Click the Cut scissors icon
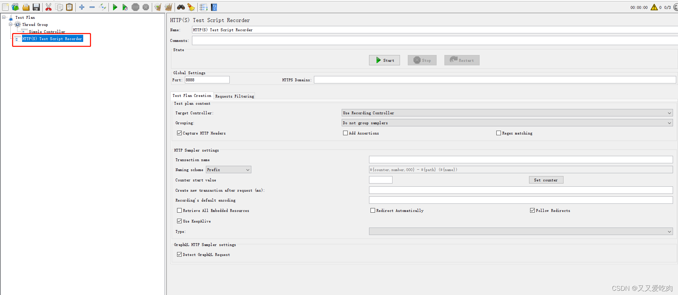The image size is (678, 295). [x=49, y=7]
